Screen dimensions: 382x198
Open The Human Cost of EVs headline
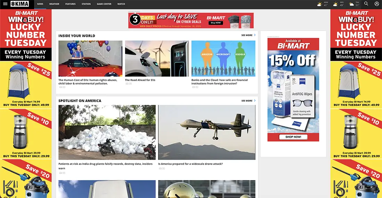(88, 82)
